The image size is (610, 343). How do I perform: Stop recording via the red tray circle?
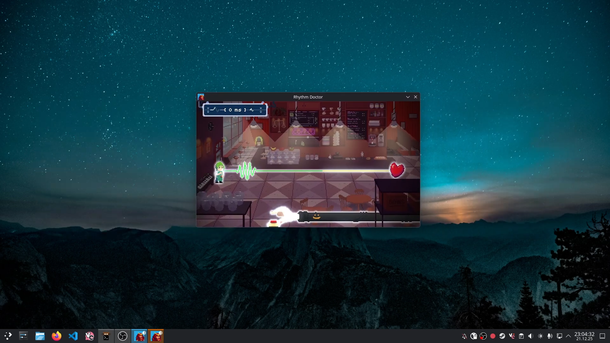pos(493,336)
